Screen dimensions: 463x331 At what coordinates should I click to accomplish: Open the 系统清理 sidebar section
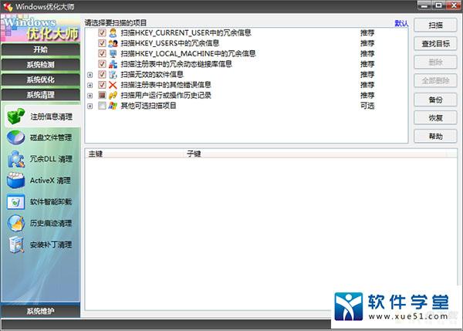[x=40, y=95]
